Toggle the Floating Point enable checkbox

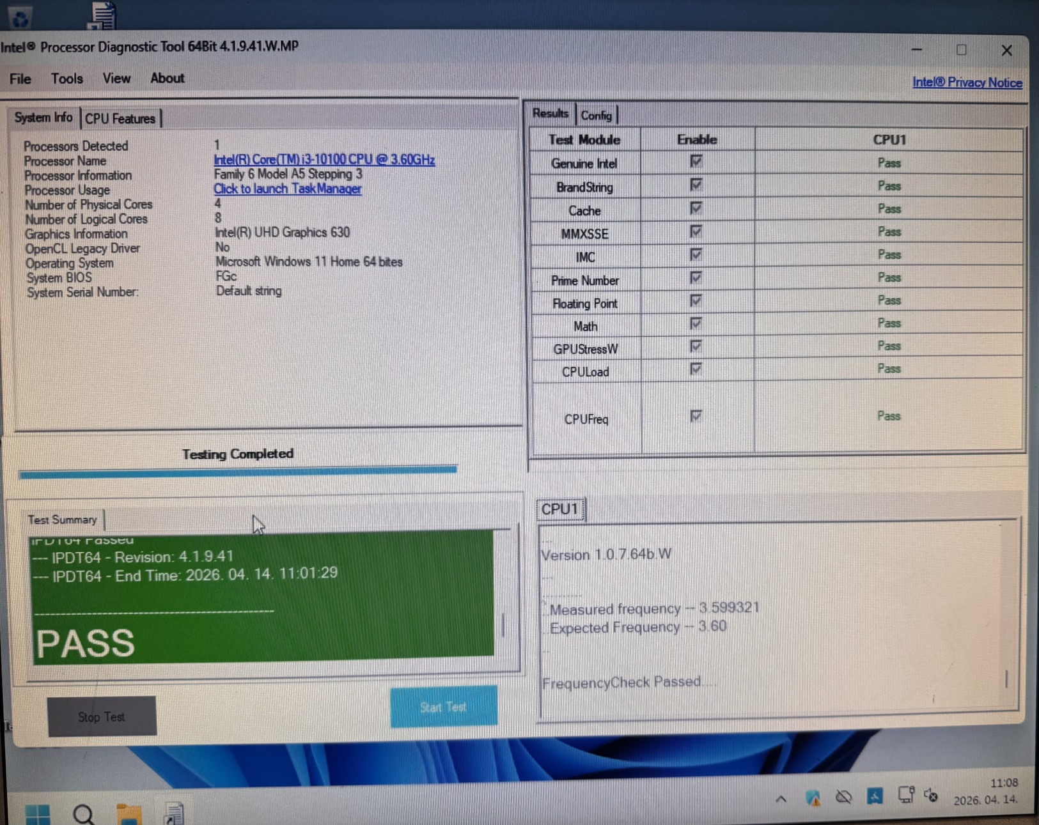tap(696, 300)
